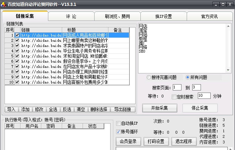Toggle the checkbox in row 7
The width and height of the screenshot is (235, 150).
pos(17,66)
